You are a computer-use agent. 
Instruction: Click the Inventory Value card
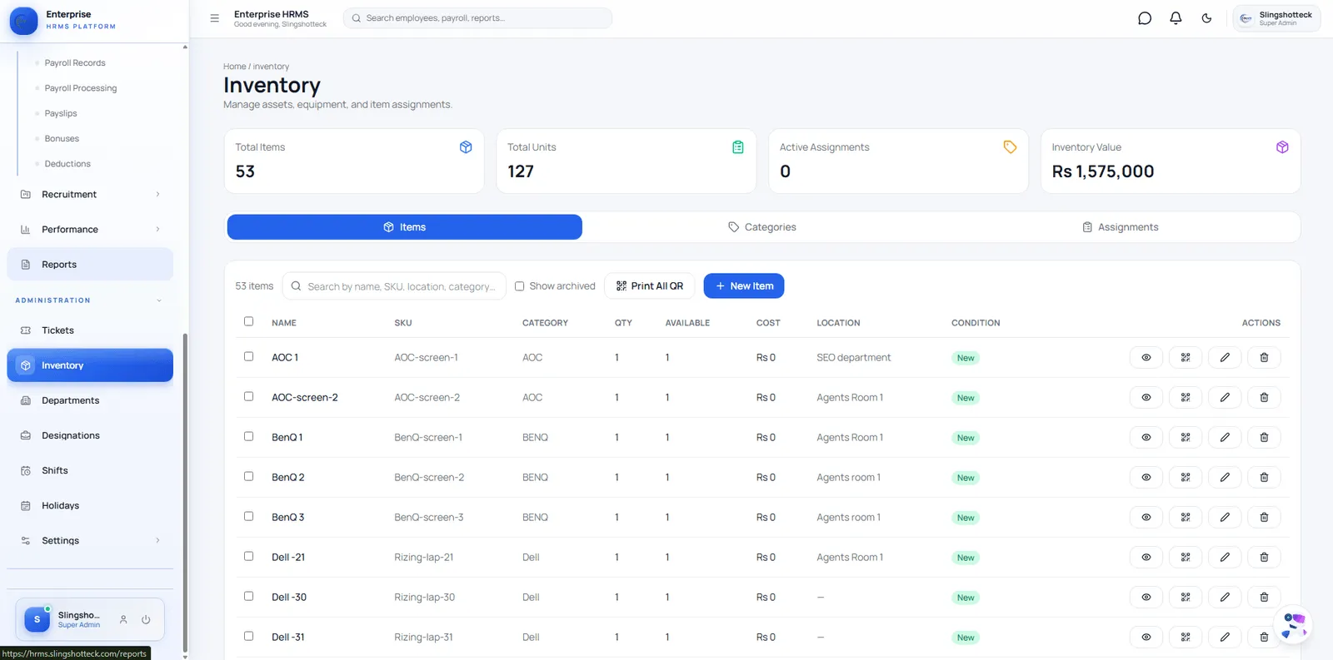pyautogui.click(x=1171, y=161)
